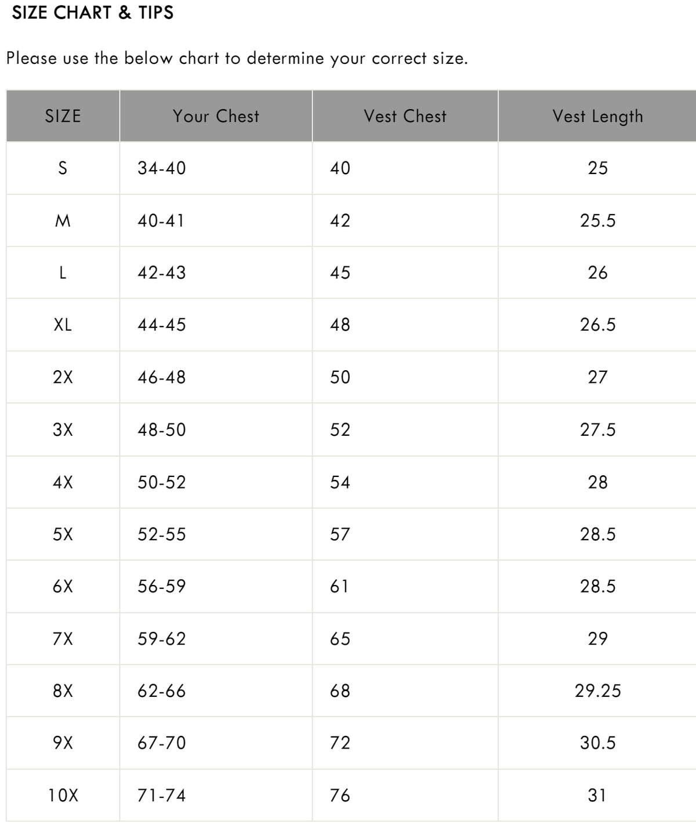Select the Your Chest column header

coord(216,116)
